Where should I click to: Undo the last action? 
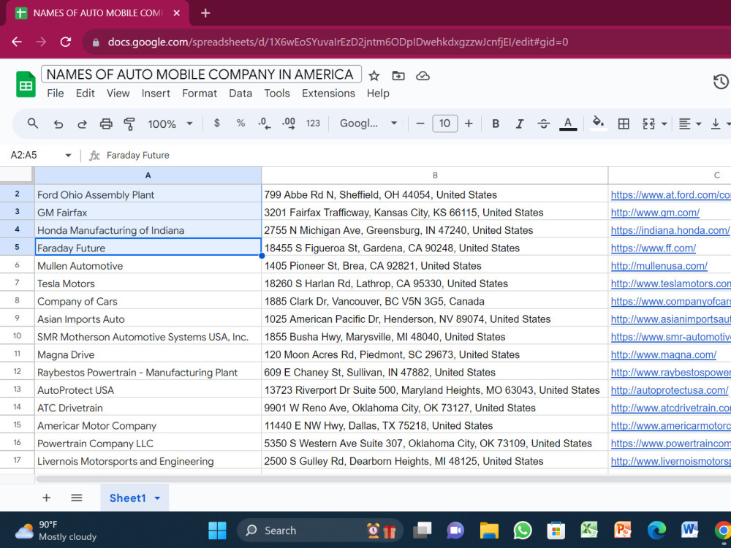pyautogui.click(x=58, y=124)
